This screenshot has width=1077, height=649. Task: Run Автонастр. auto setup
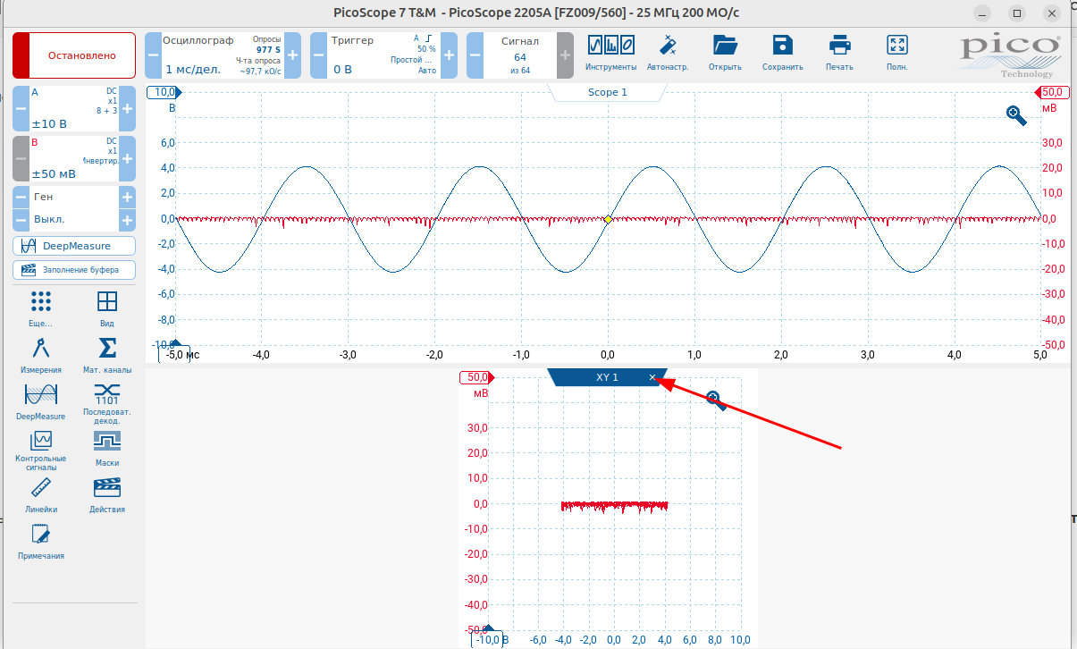coord(668,54)
